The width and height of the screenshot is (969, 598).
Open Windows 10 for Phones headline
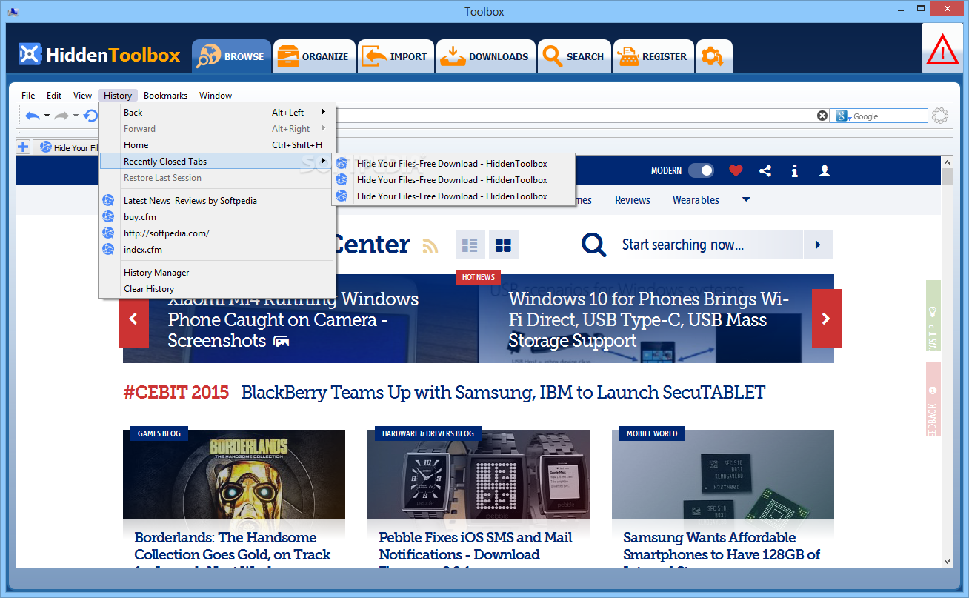[648, 319]
